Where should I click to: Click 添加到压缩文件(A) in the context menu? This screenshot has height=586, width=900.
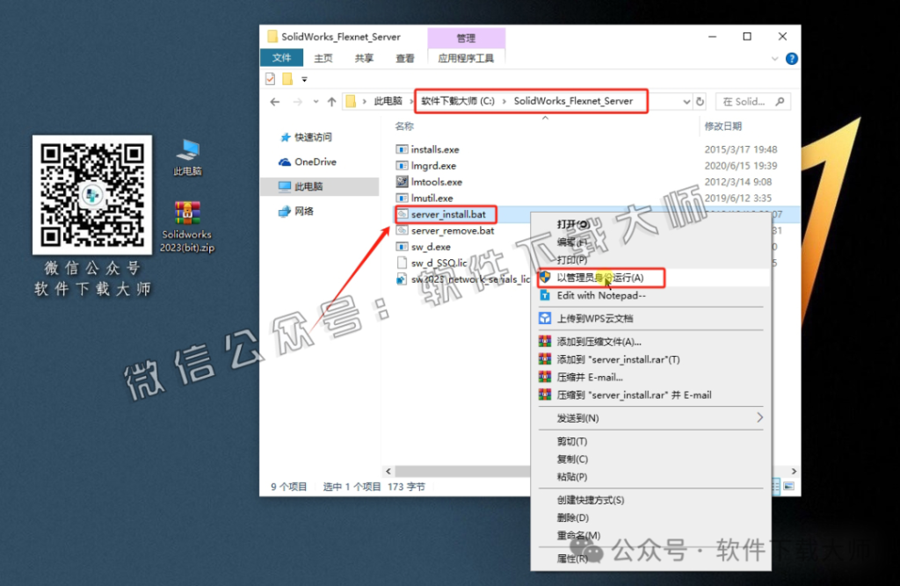598,340
